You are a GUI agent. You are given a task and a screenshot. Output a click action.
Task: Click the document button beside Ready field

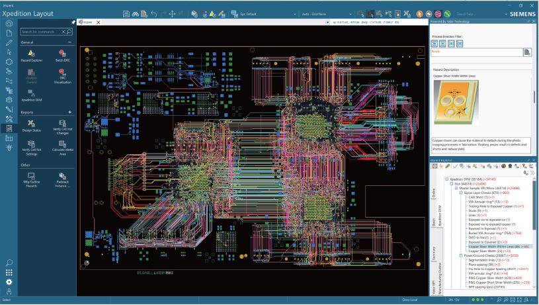click(x=527, y=52)
